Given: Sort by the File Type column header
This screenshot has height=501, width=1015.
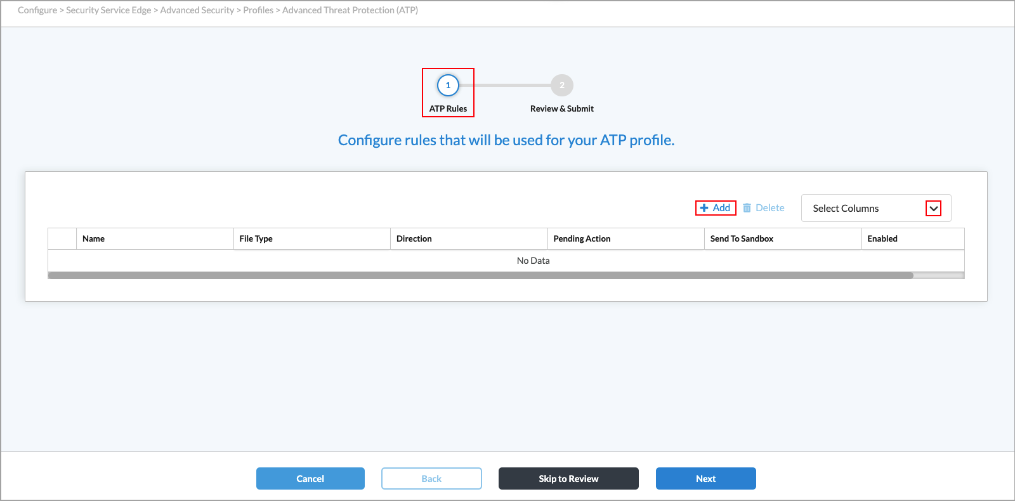Looking at the screenshot, I should [256, 239].
